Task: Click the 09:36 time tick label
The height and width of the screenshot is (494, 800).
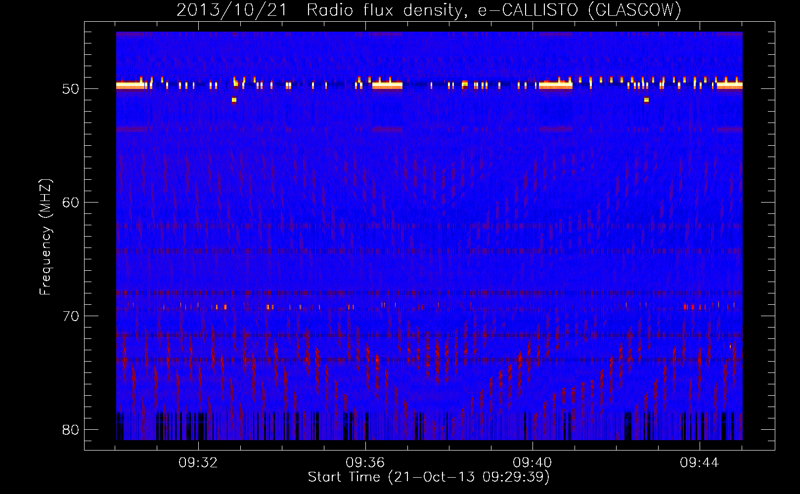Action: click(x=365, y=463)
